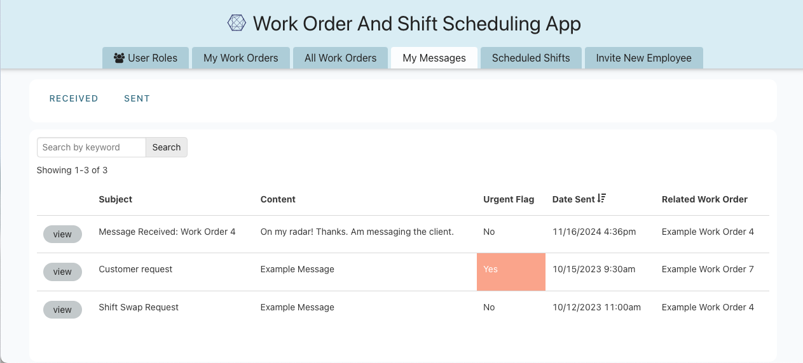This screenshot has width=803, height=363.
Task: View the Work Order 4 message received
Action: pos(62,234)
